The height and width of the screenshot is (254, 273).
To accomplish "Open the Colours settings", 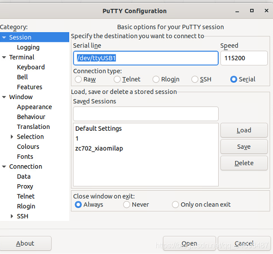I will [x=28, y=147].
